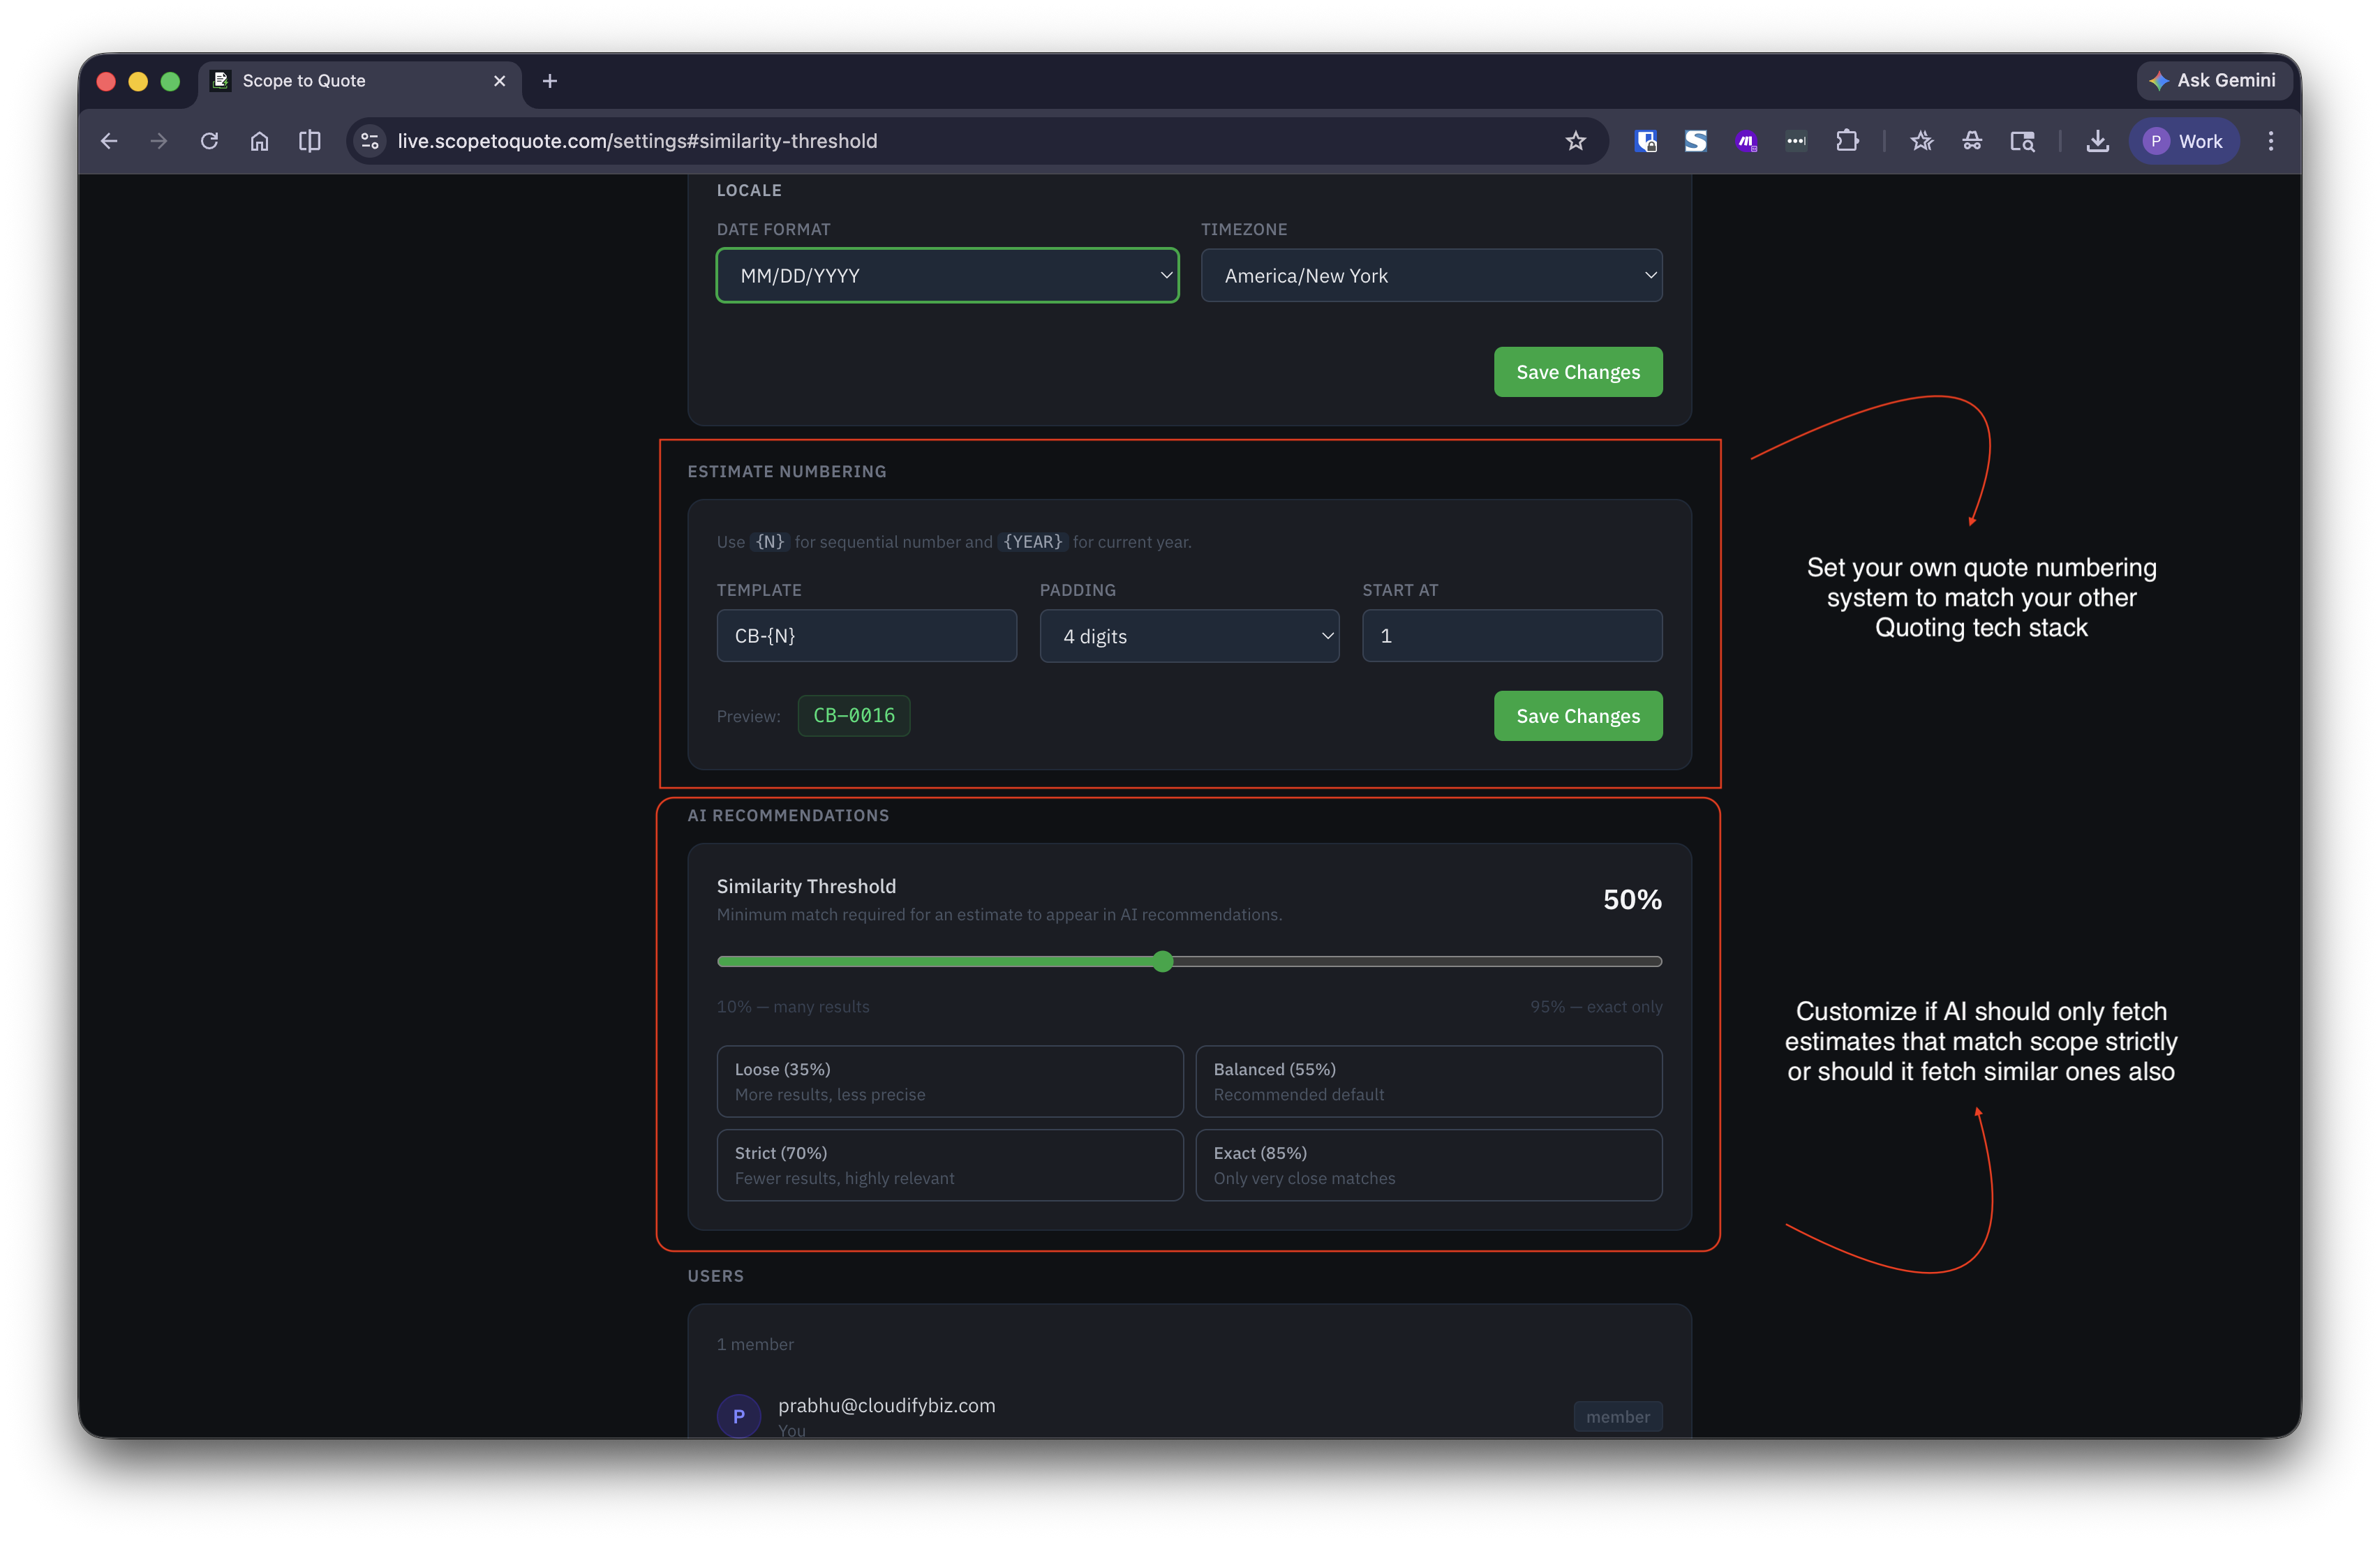Open a new browser tab
This screenshot has height=1542, width=2380.
(x=549, y=81)
